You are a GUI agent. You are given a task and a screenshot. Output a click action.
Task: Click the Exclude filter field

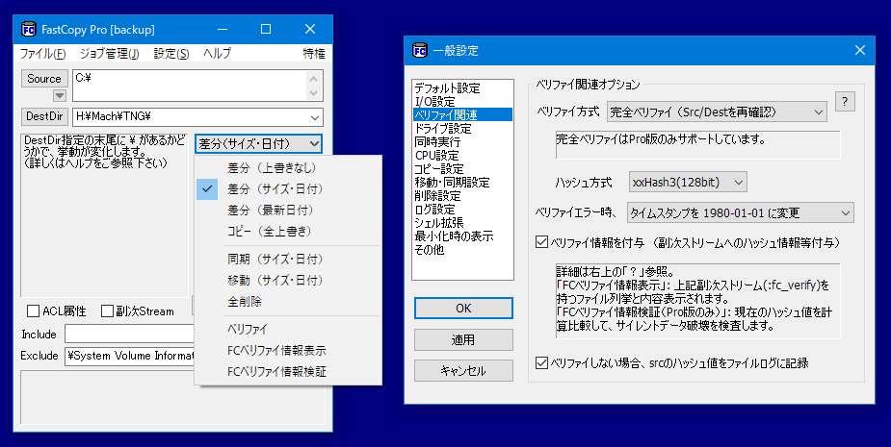[130, 356]
